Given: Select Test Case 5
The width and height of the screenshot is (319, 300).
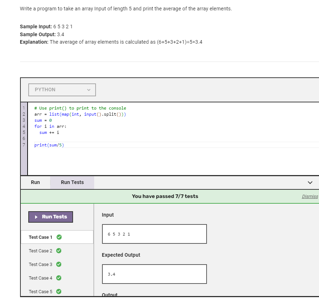Looking at the screenshot, I should (x=57, y=292).
